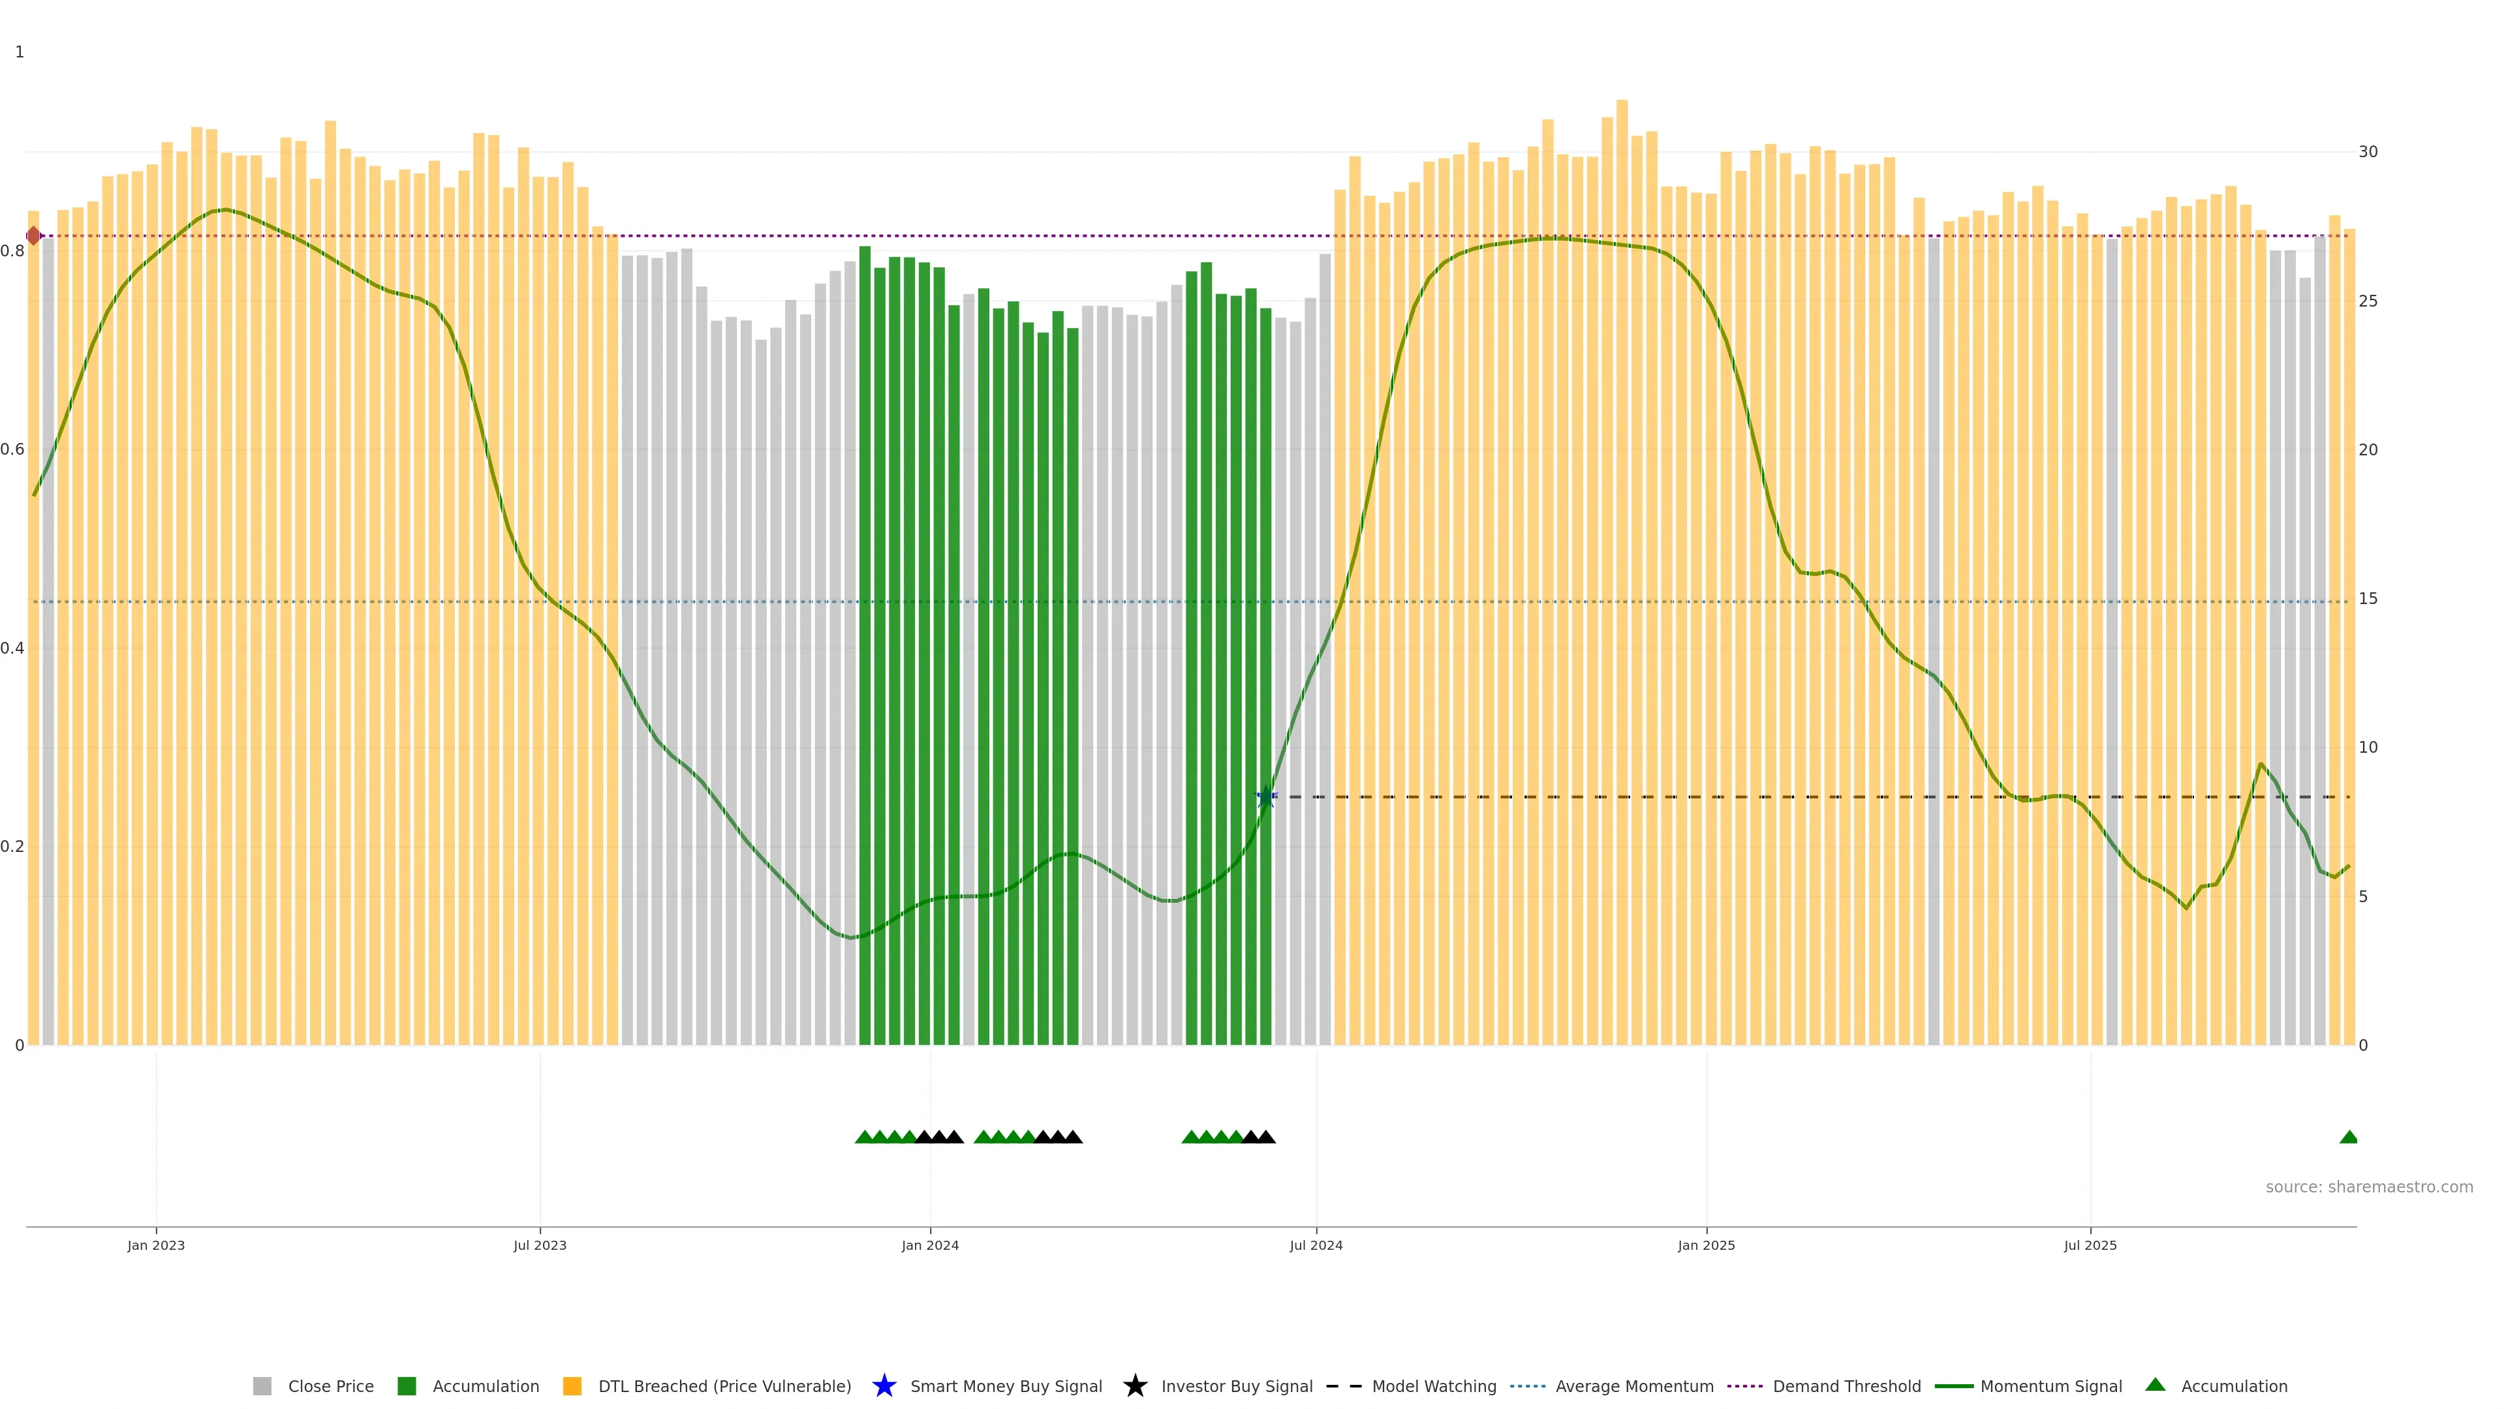Click the dashed Model Watching legend line icon
The height and width of the screenshot is (1409, 2506).
[1344, 1386]
